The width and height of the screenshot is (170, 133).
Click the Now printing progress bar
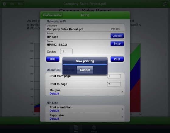(x=85, y=64)
